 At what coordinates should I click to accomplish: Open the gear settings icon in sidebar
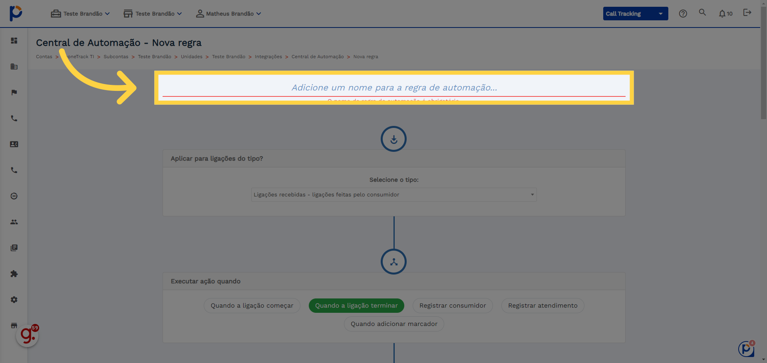click(14, 300)
